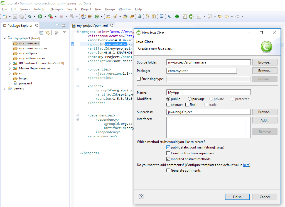Click the New Java Class toolbar icon
This screenshot has height=207, width=285.
tap(97, 16)
